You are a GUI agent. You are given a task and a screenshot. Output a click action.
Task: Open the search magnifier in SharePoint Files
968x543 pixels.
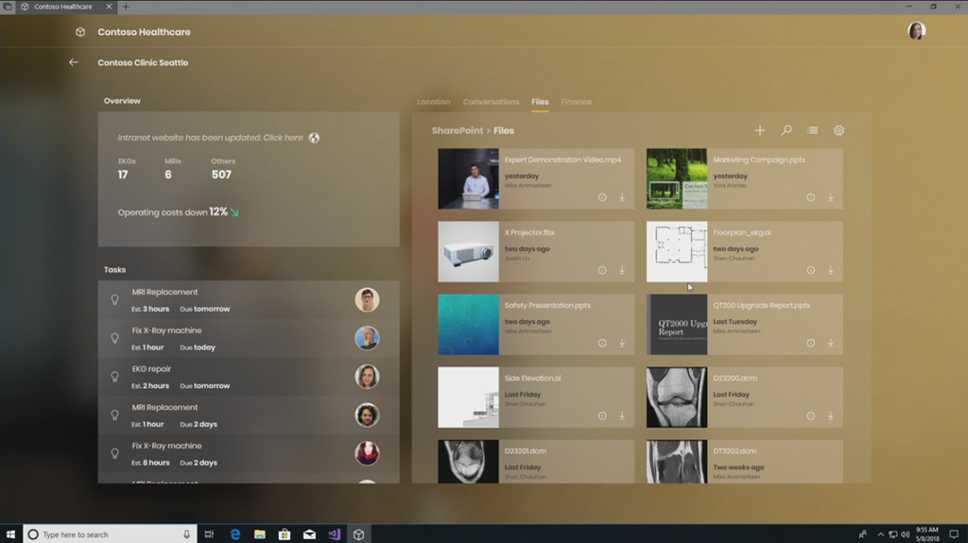tap(786, 130)
